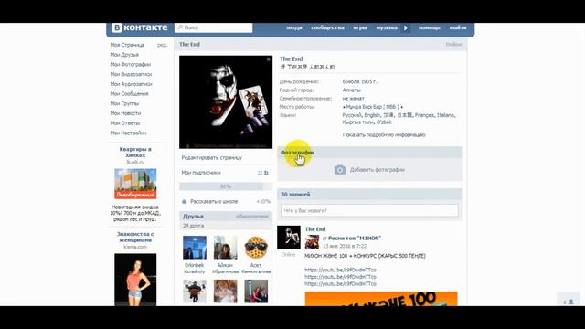Open the музыка menu item
The height and width of the screenshot is (329, 585).
tap(387, 27)
